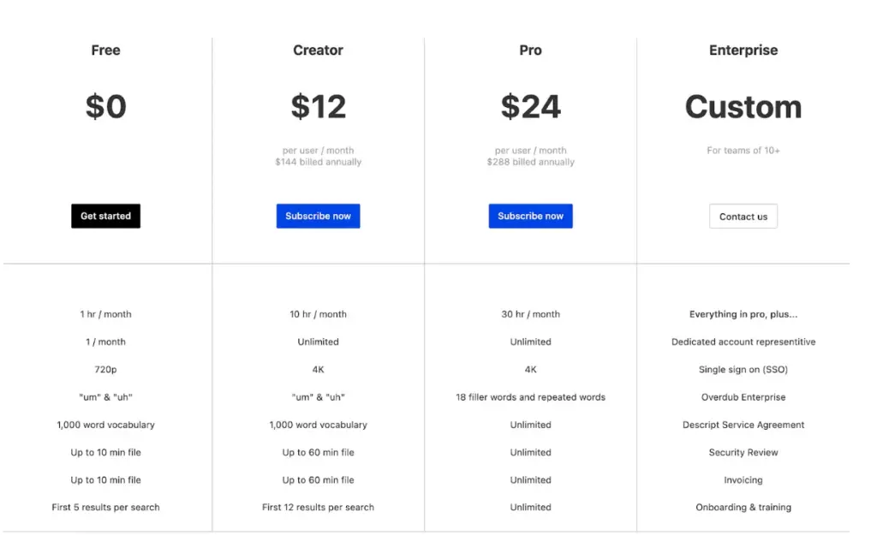The width and height of the screenshot is (877, 553).
Task: Click First 12 results per search
Action: [318, 507]
